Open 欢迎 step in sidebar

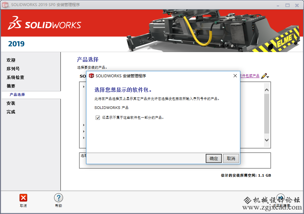pos(11,60)
